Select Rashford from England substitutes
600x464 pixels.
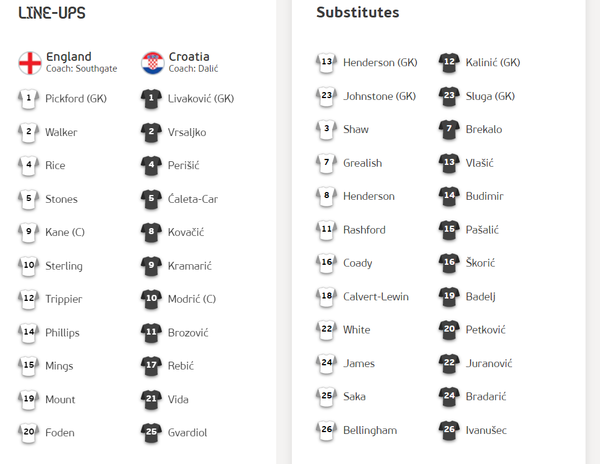(364, 230)
